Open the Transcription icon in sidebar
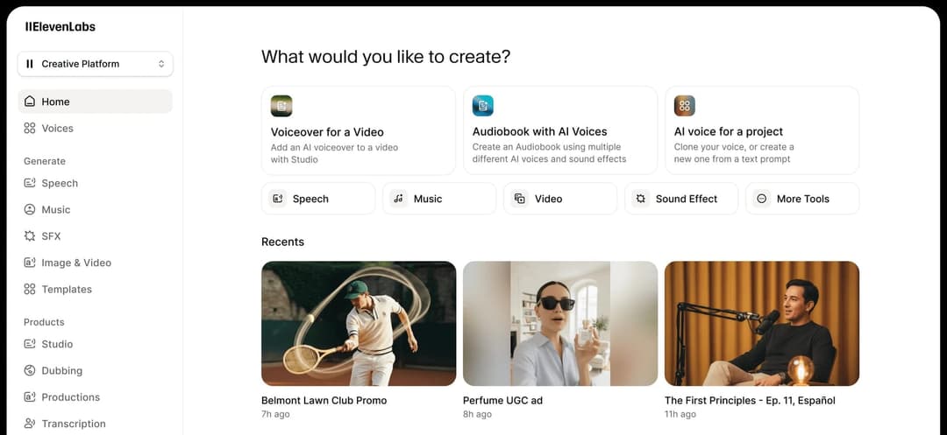The image size is (947, 435). click(x=30, y=424)
